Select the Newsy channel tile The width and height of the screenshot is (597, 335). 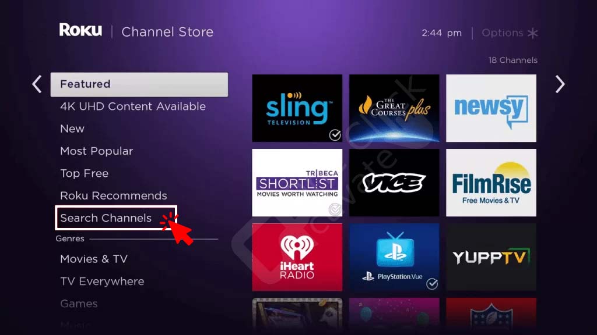point(491,108)
